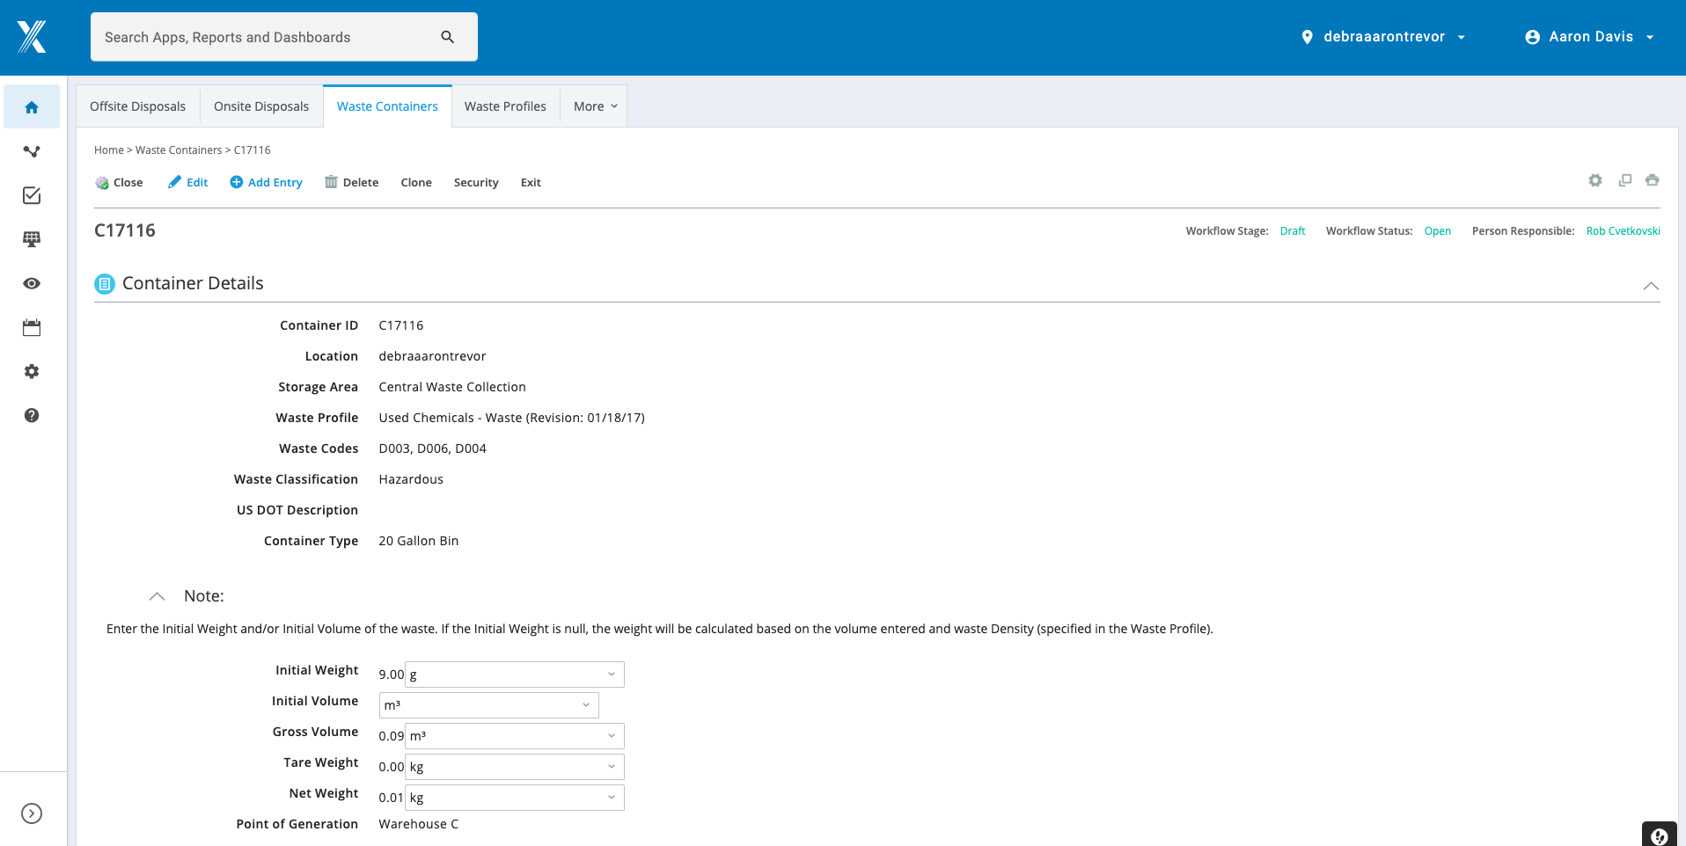Go to Home in the breadcrumb
Viewport: 1686px width, 846px height.
point(109,150)
